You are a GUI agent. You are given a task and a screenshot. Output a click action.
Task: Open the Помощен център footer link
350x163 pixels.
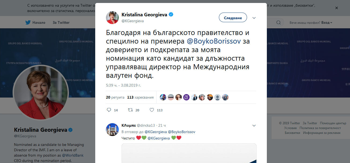[x=333, y=123]
